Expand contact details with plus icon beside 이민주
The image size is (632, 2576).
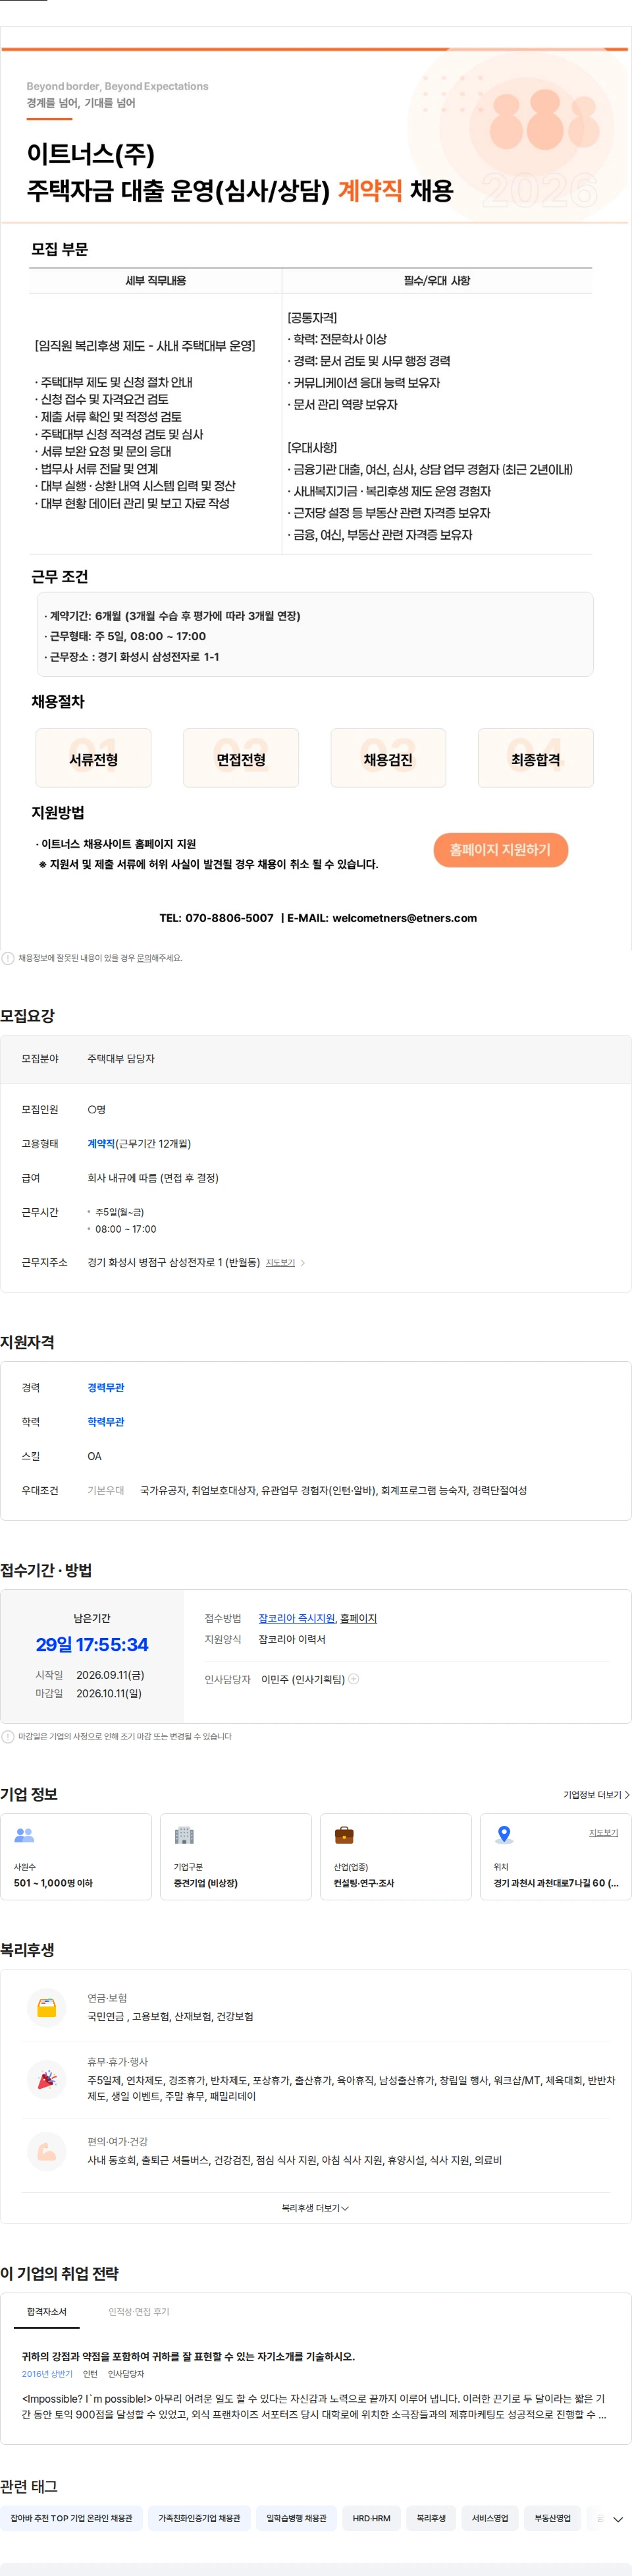[354, 1679]
